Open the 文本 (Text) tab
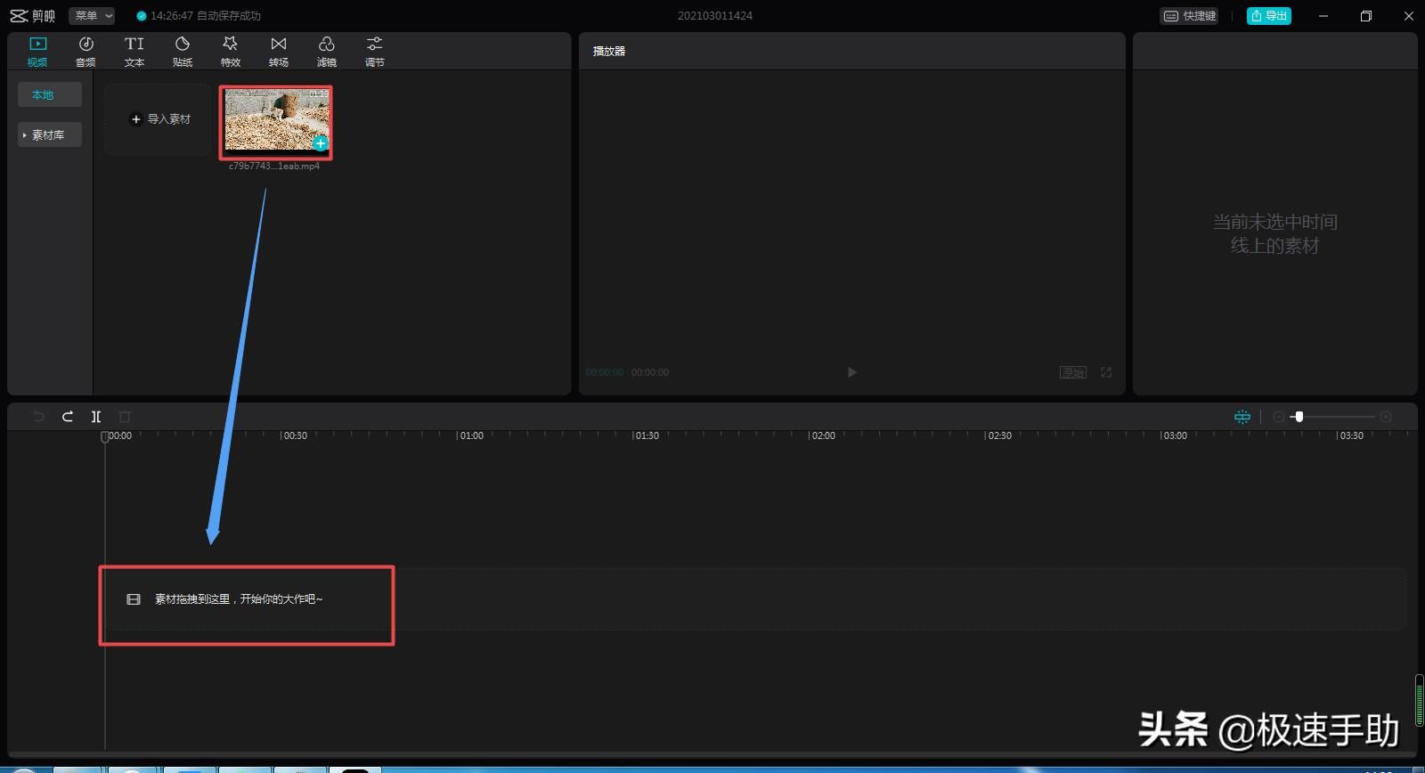The image size is (1425, 773). [134, 51]
